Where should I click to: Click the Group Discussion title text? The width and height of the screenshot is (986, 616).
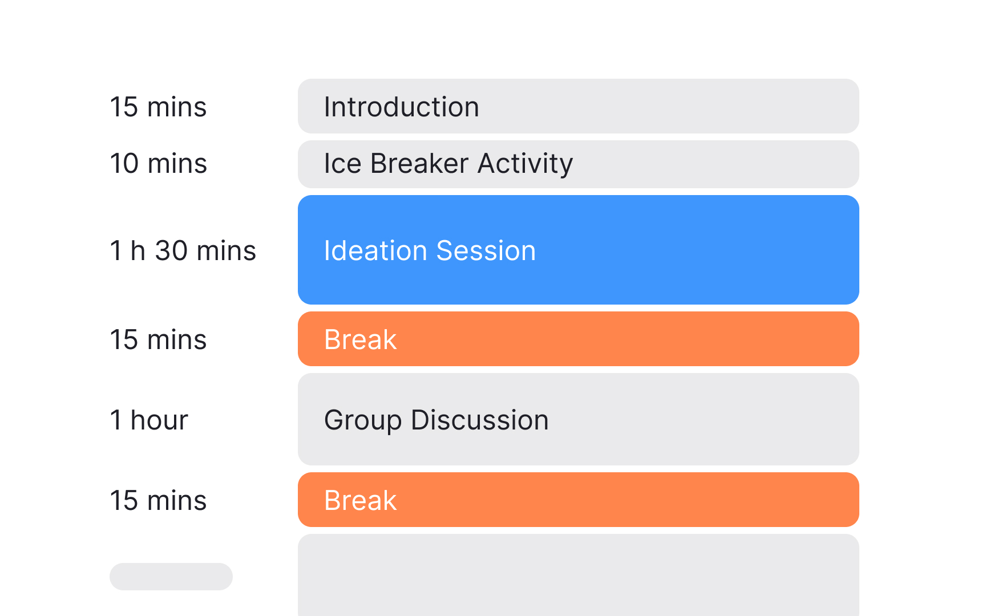(x=436, y=420)
